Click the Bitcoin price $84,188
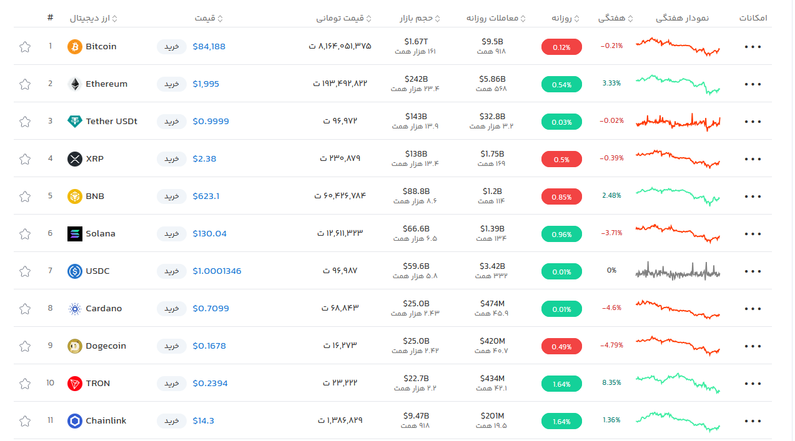 coord(209,47)
